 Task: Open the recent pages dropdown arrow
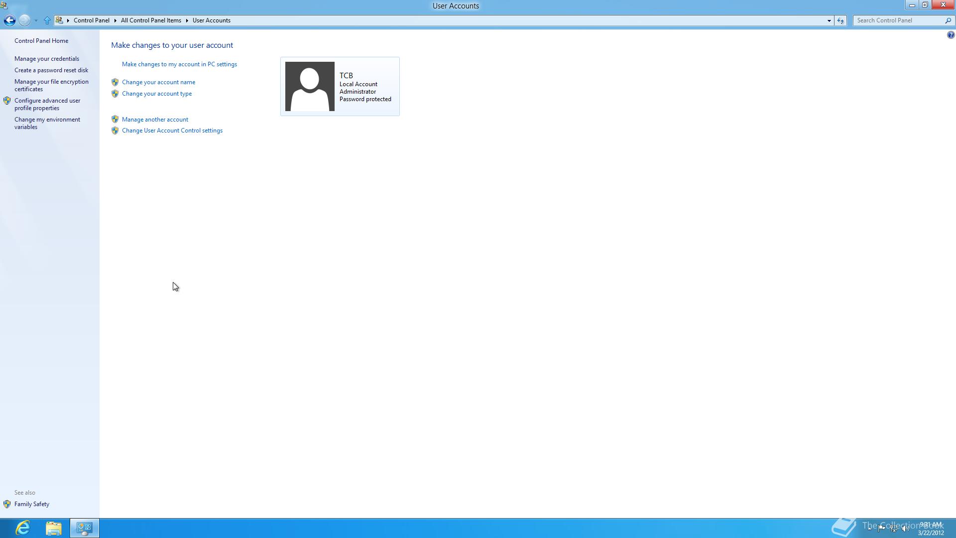[x=36, y=20]
